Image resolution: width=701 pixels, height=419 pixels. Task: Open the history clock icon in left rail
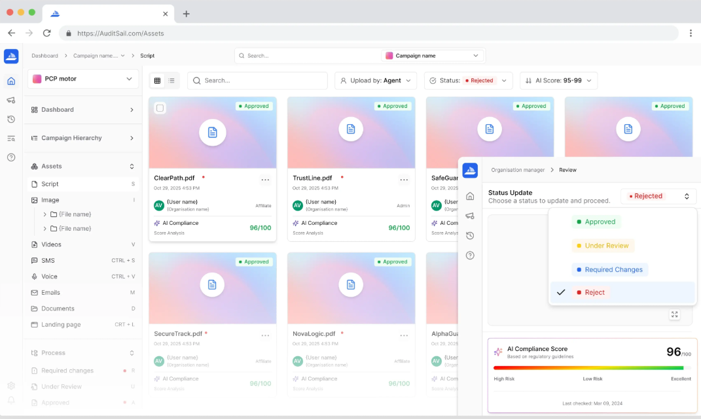coord(11,119)
